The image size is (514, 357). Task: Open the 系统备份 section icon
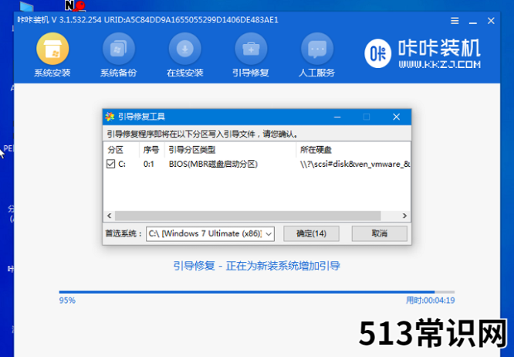(119, 49)
